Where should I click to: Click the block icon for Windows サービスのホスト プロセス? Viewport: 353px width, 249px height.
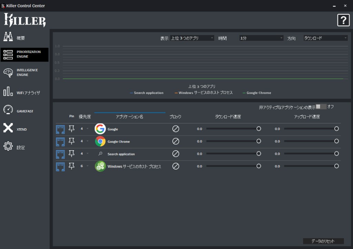tap(176, 166)
